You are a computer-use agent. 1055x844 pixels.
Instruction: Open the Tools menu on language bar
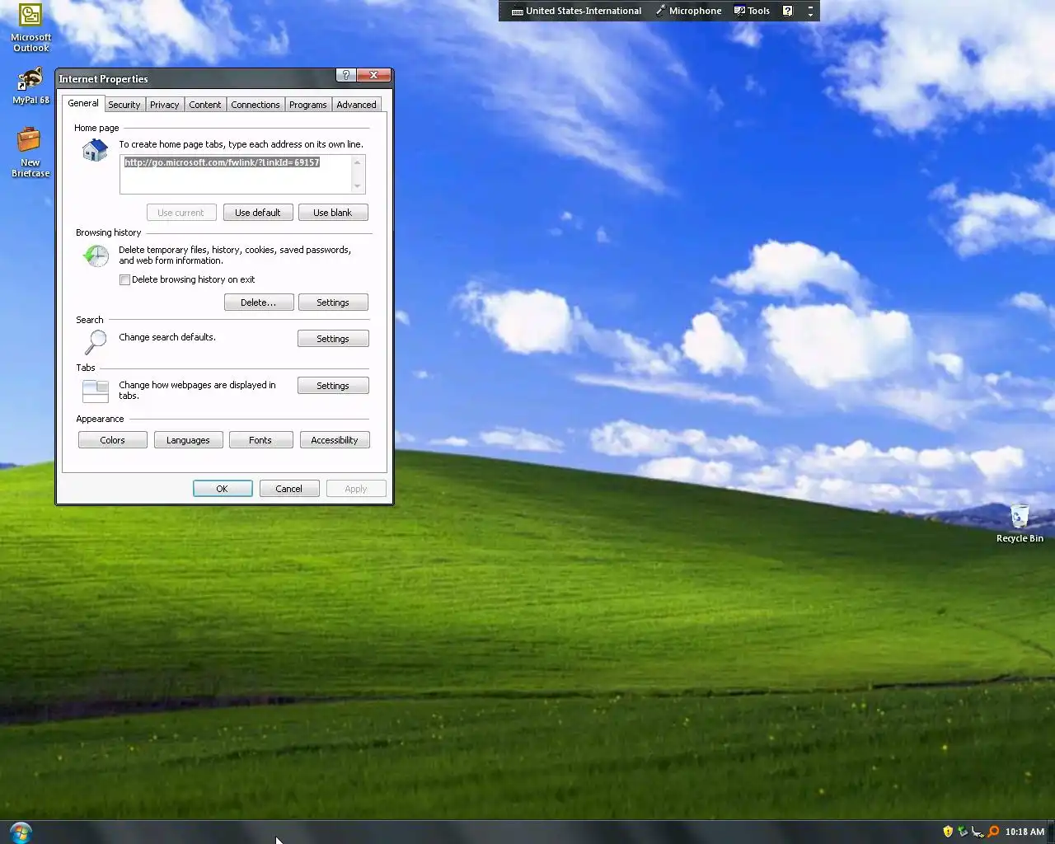click(752, 11)
